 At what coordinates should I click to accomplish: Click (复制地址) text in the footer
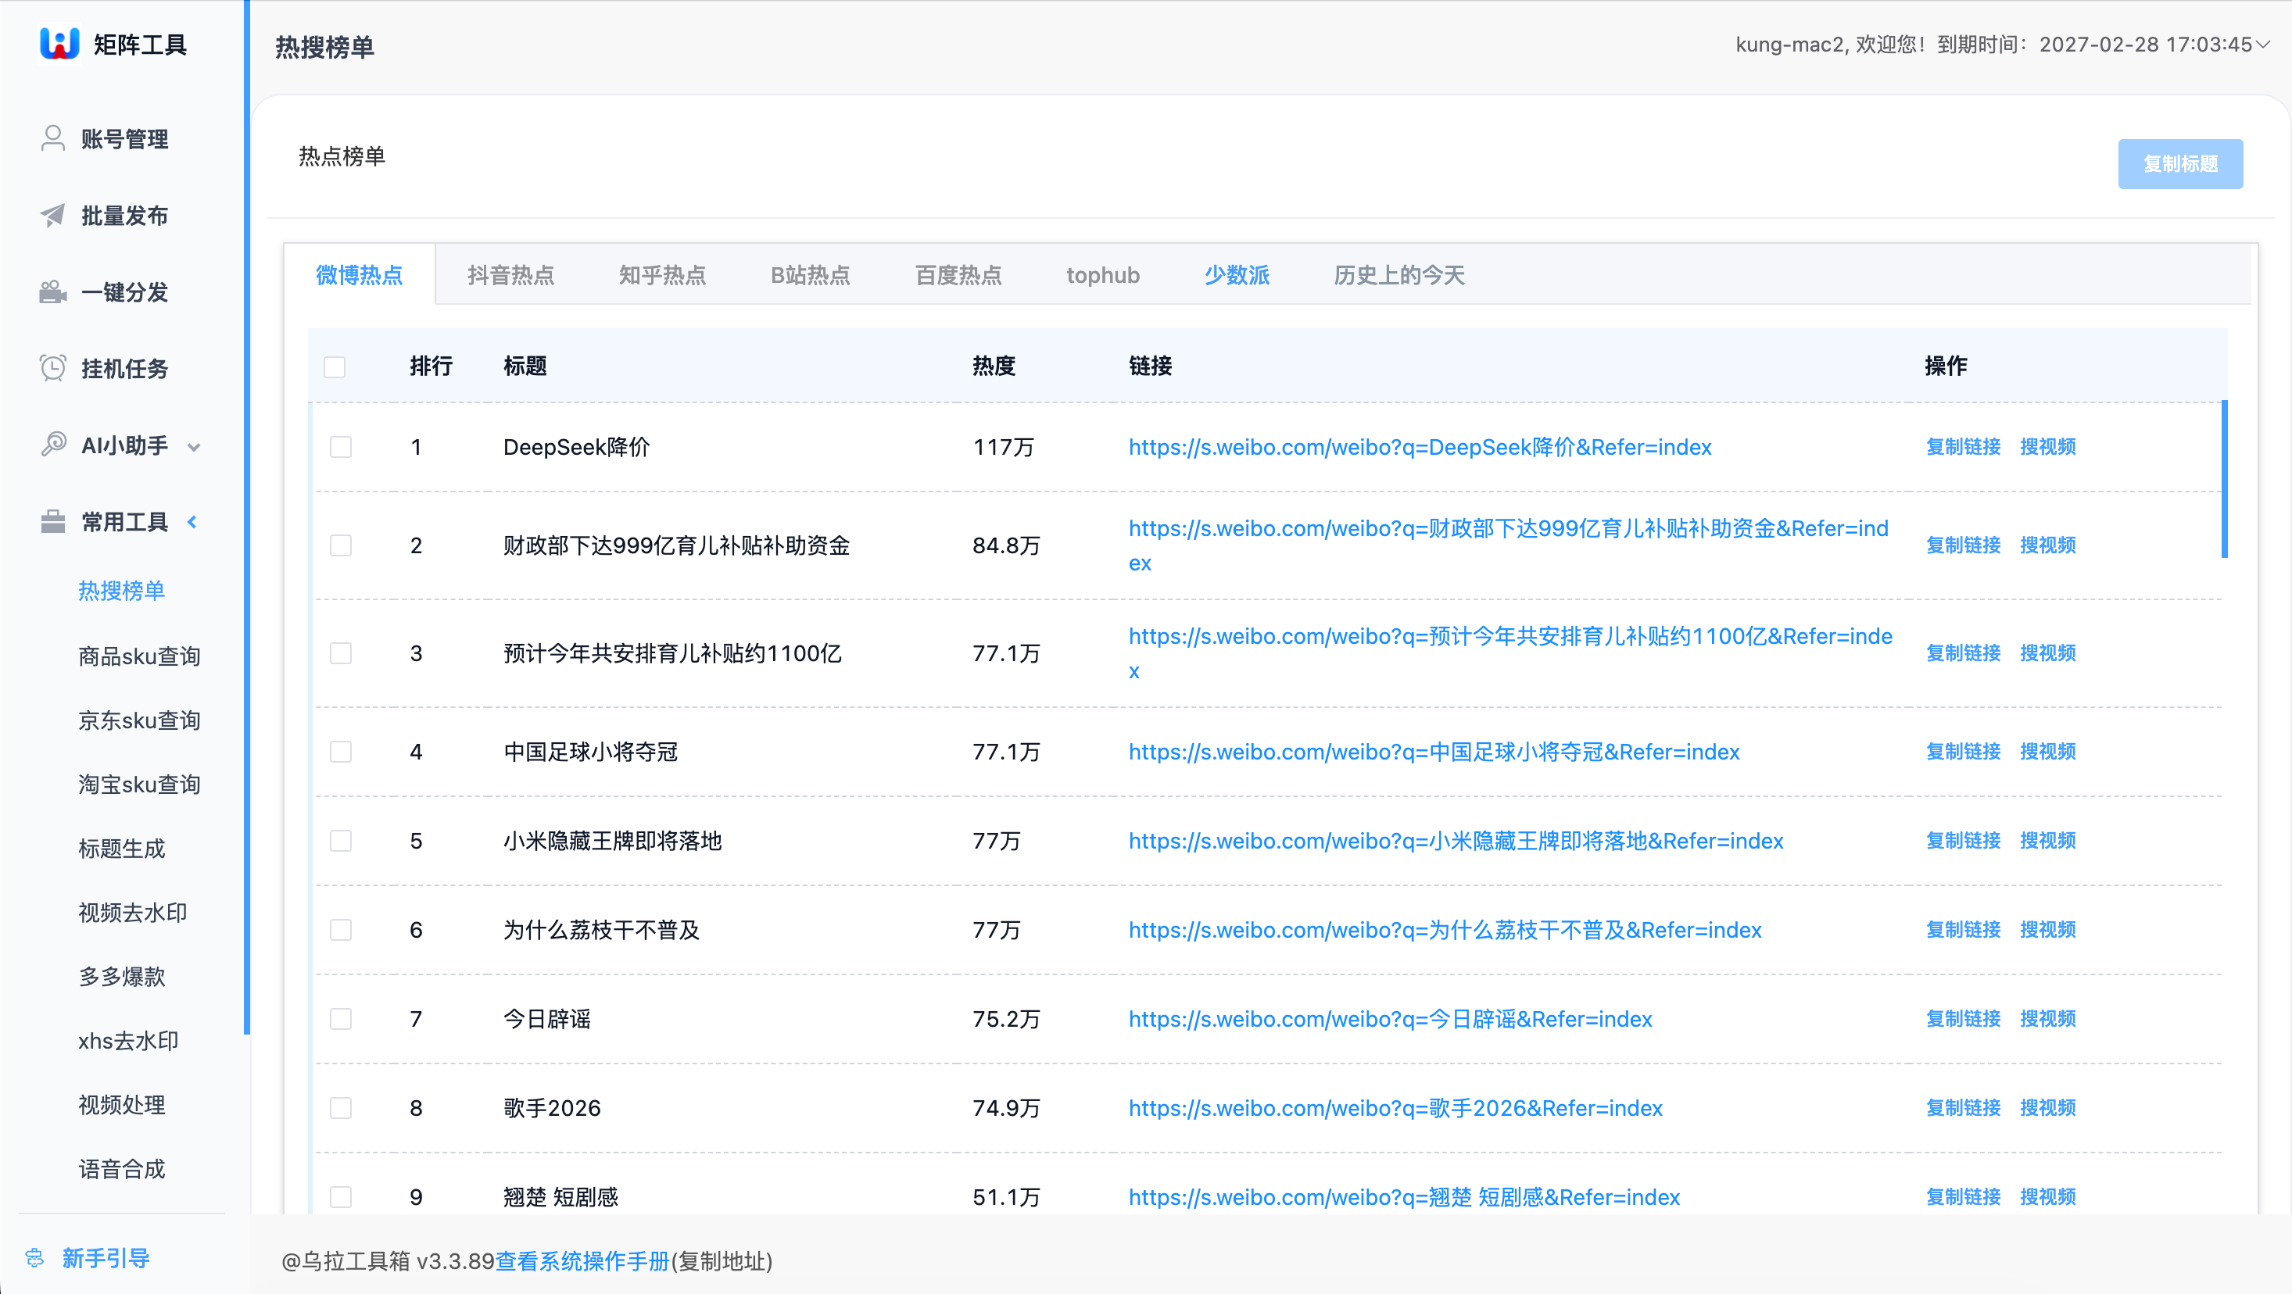click(x=722, y=1261)
